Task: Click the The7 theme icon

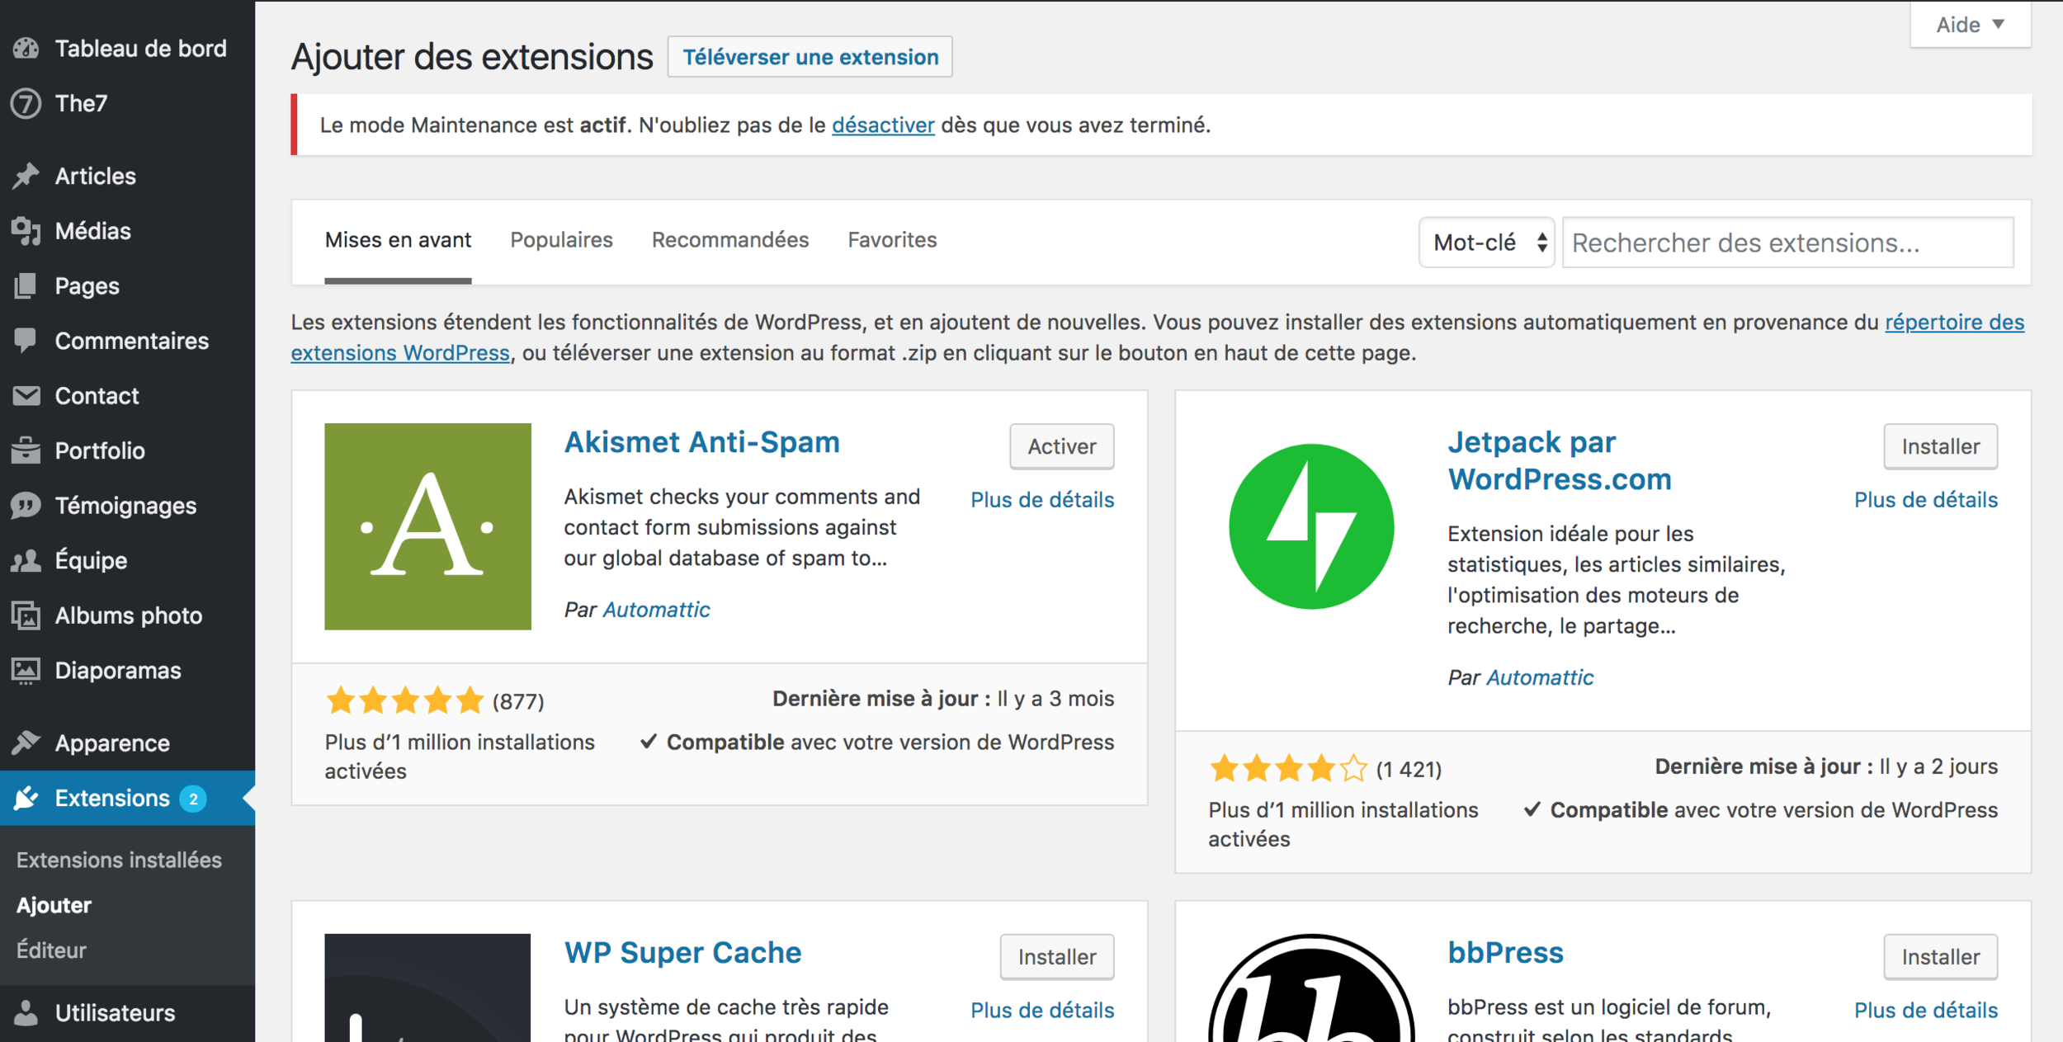Action: (26, 103)
